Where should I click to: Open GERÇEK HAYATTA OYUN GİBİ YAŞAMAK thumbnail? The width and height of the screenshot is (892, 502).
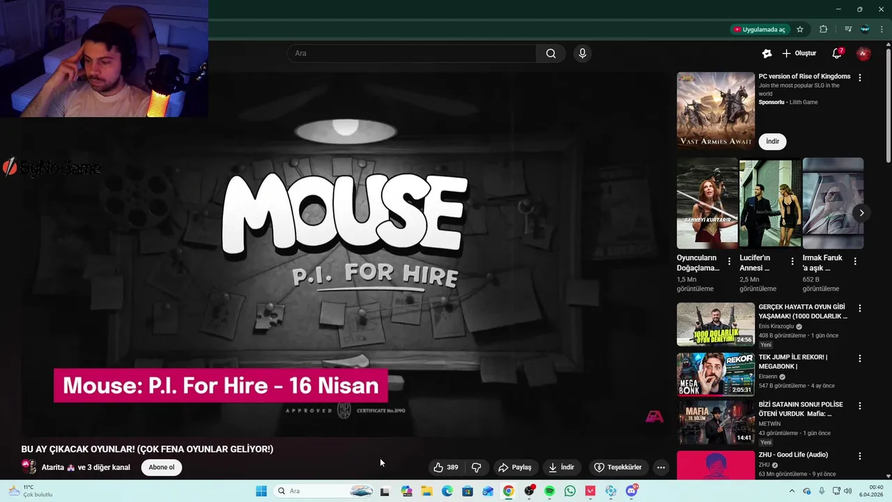(716, 324)
